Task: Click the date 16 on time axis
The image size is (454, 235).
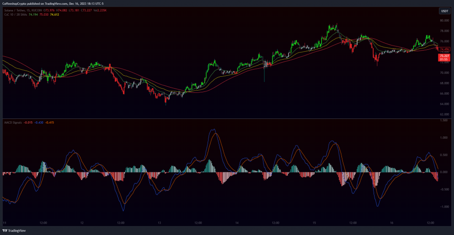Action: (x=392, y=222)
